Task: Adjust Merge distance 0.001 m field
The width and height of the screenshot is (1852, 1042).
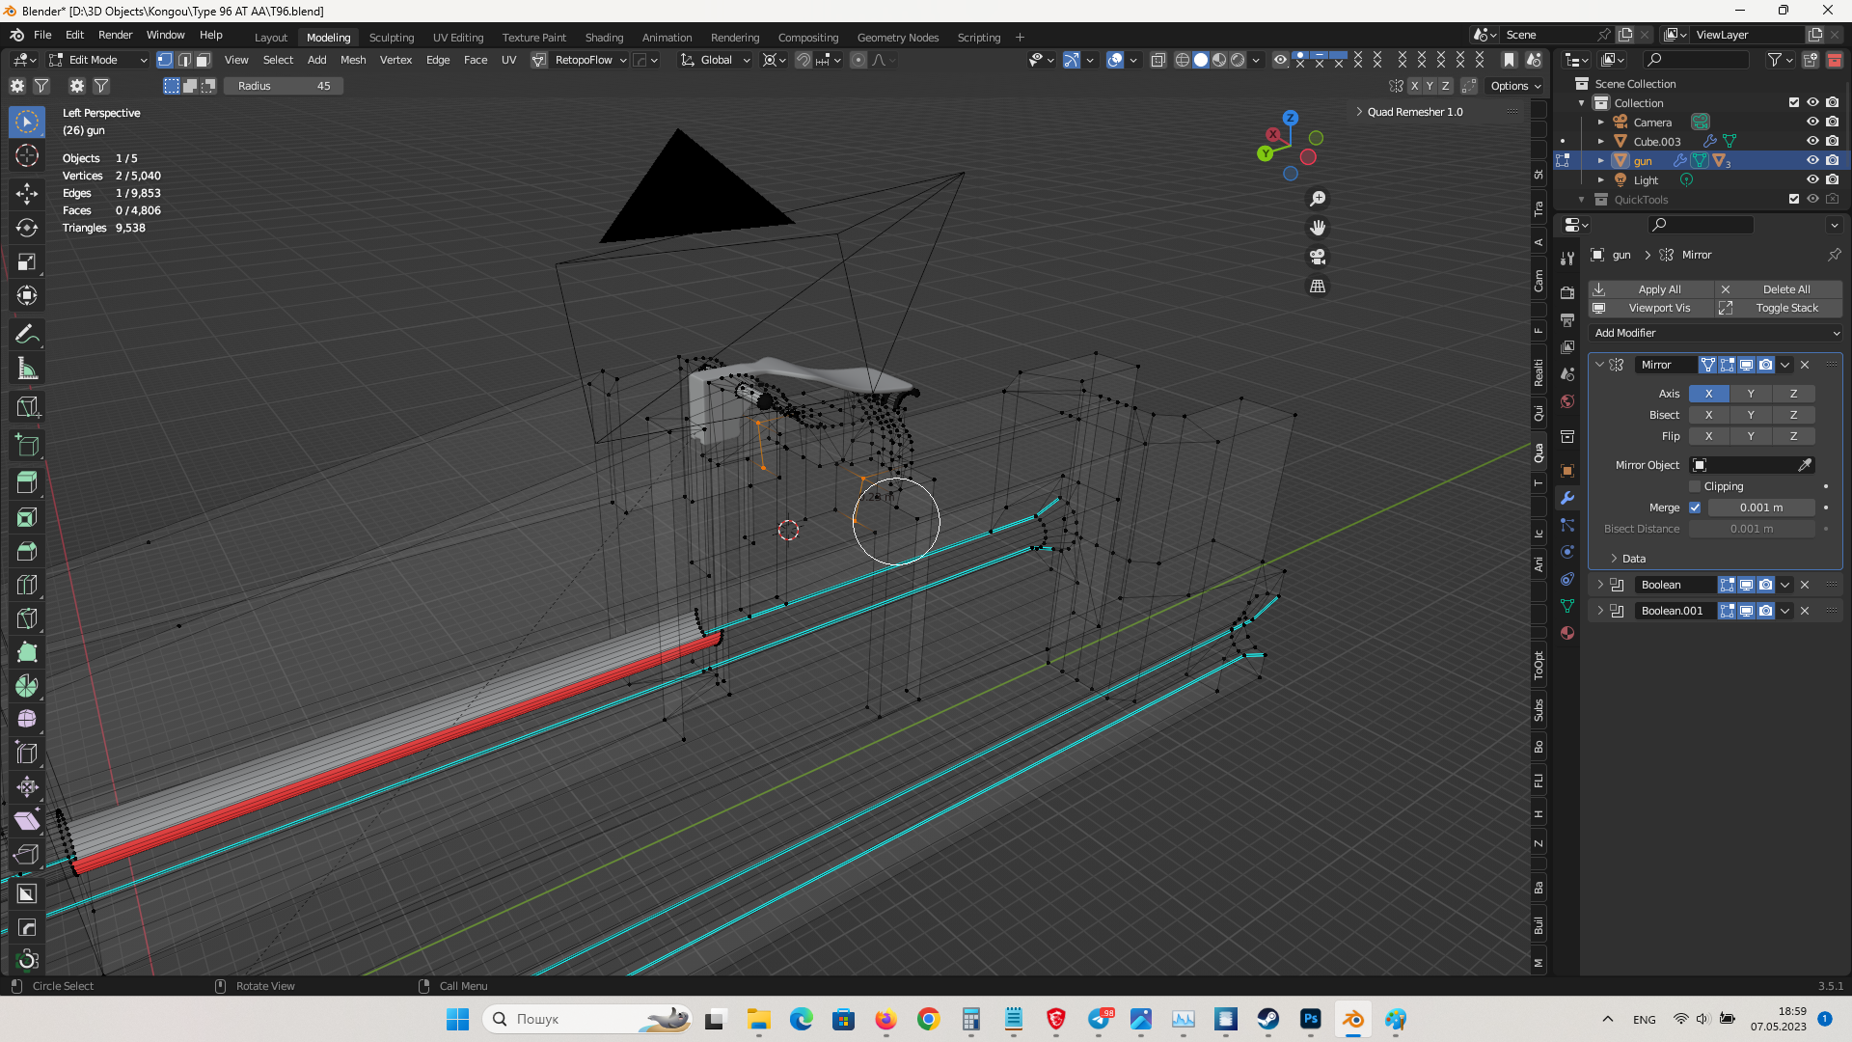Action: [1761, 507]
